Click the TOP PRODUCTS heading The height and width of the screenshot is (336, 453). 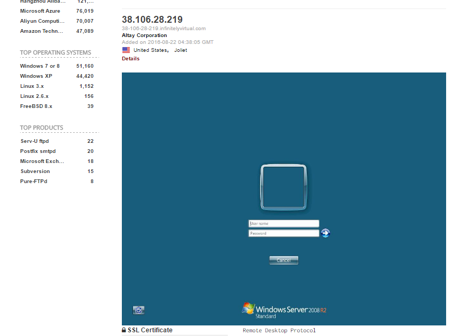(42, 128)
